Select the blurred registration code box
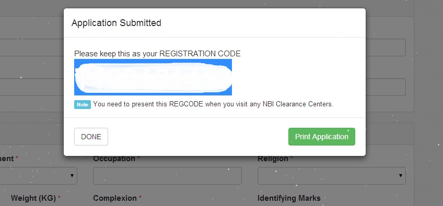Image resolution: width=443 pixels, height=206 pixels. click(153, 77)
